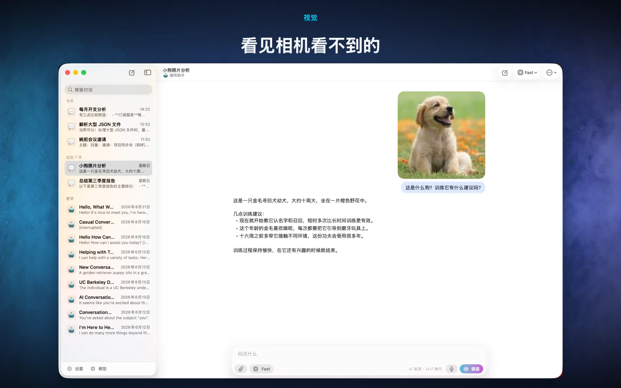Click the green zoom window button
The height and width of the screenshot is (388, 621).
(x=84, y=72)
